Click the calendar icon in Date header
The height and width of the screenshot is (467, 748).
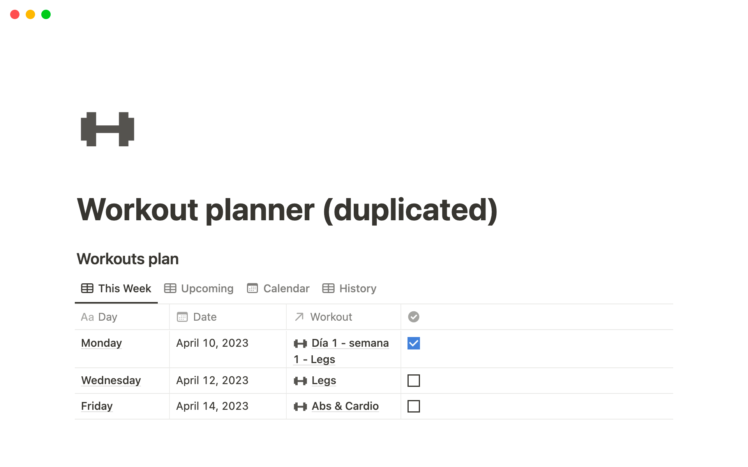tap(182, 317)
